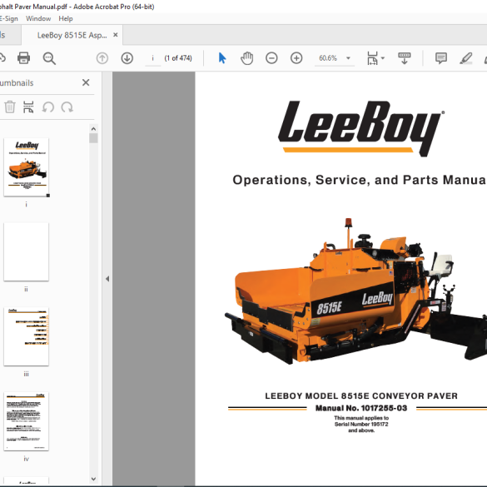Screen dimensions: 487x487
Task: Click the '(1 of 474)' page count text
Action: pyautogui.click(x=178, y=58)
